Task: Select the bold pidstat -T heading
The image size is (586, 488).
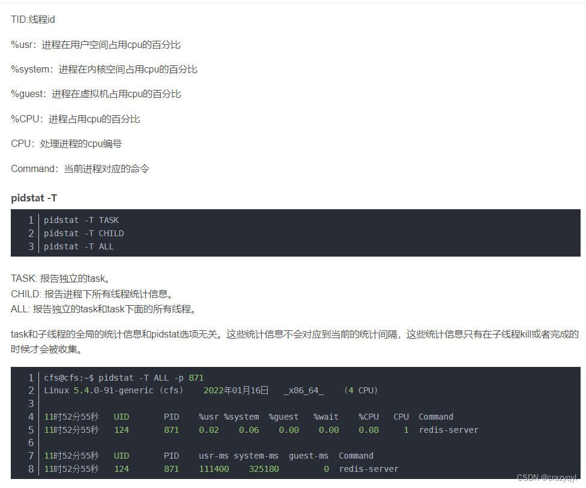Action: pos(34,198)
